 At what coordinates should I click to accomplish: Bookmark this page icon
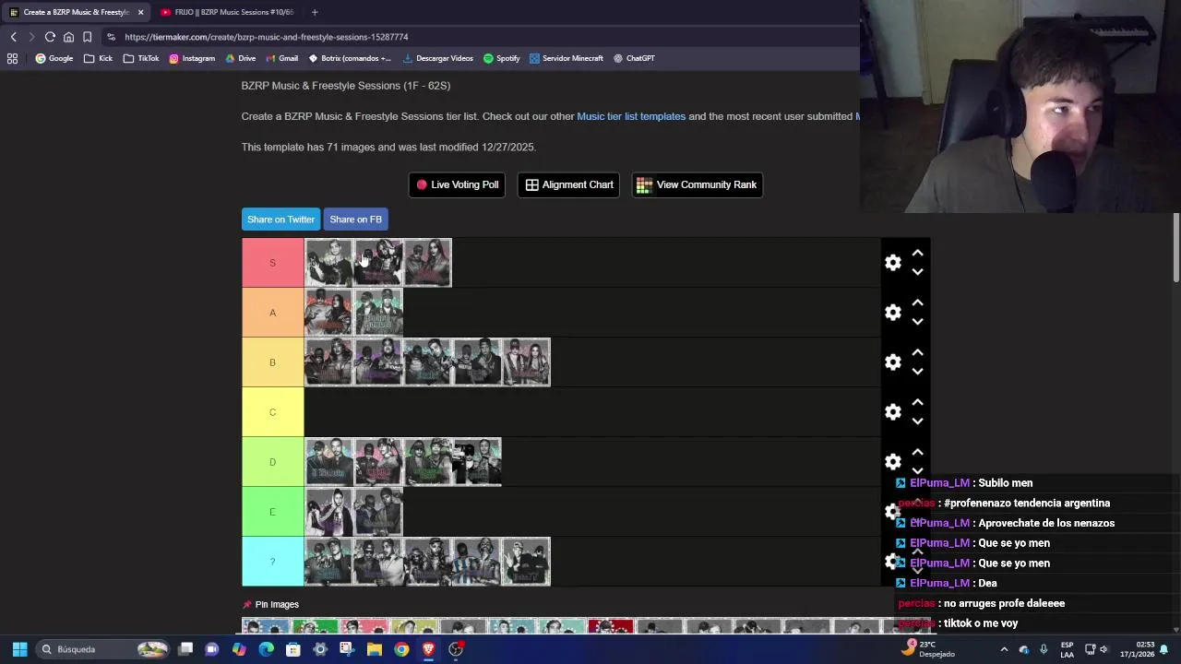pyautogui.click(x=87, y=37)
